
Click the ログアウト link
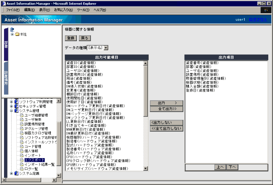(258, 20)
